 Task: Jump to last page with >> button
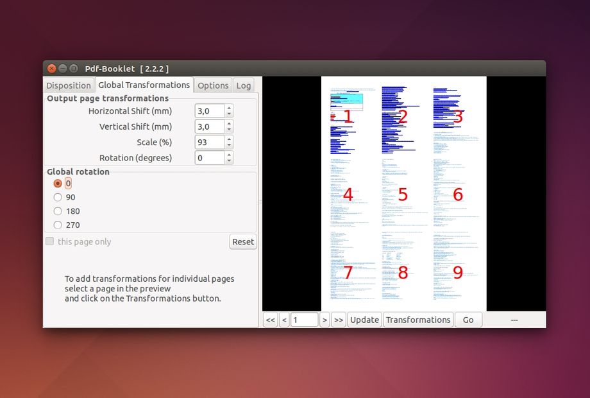(339, 320)
